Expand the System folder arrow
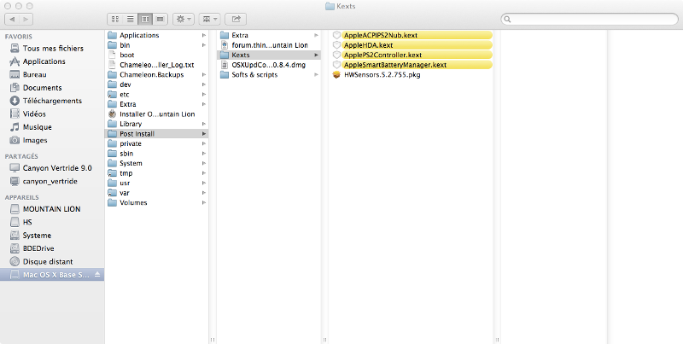Screen dimensions: 683x344 (204, 163)
